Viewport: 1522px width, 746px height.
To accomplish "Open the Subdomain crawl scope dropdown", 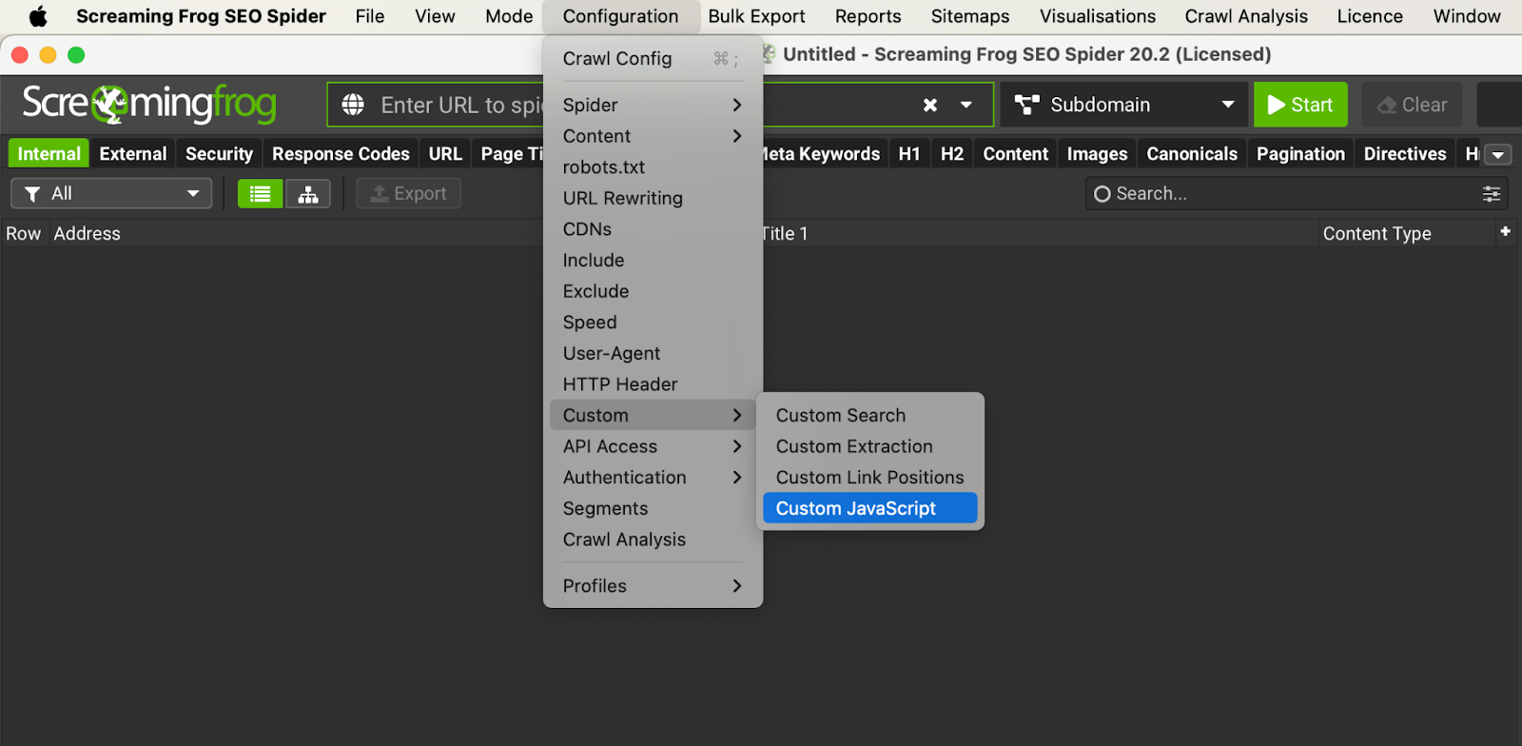I will pyautogui.click(x=1124, y=105).
